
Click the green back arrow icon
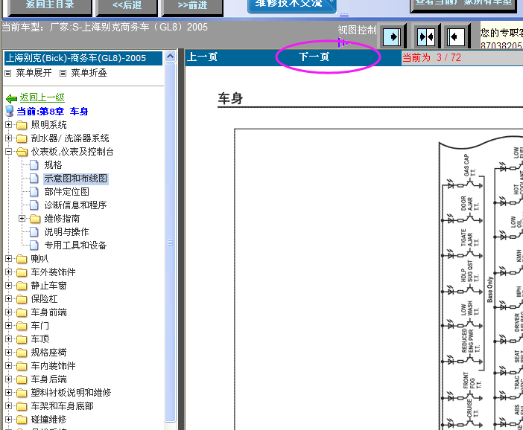[x=12, y=98]
